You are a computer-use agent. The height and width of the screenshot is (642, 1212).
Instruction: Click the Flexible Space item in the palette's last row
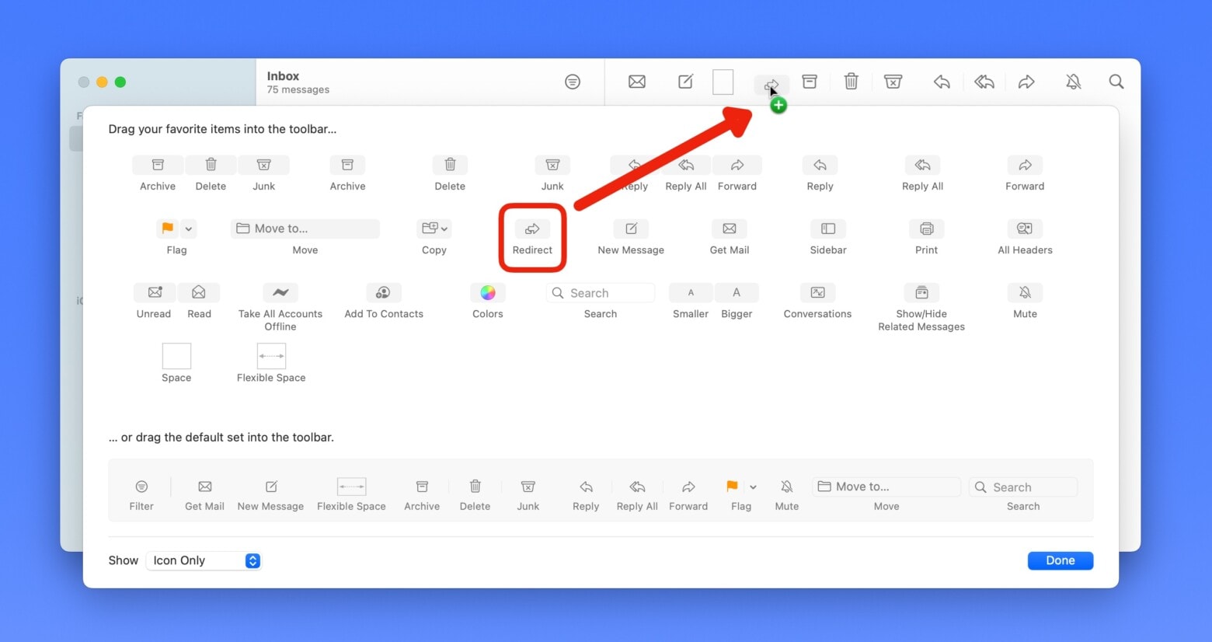(271, 356)
